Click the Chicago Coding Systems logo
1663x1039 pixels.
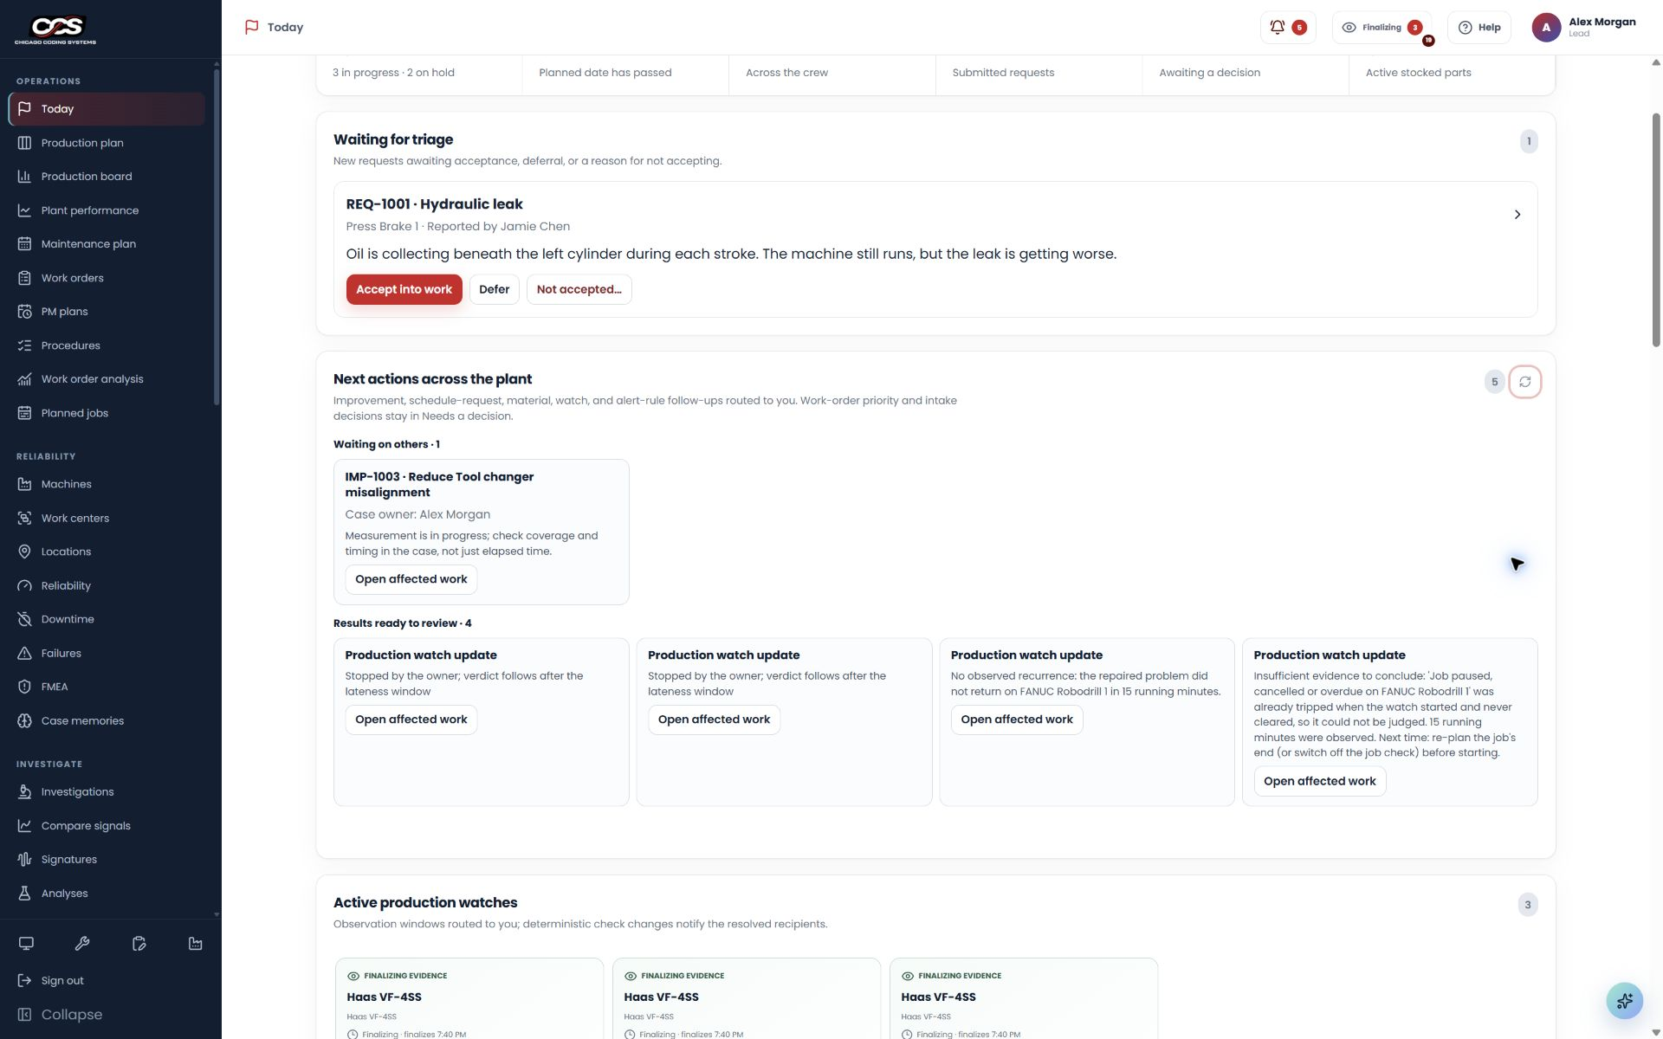(x=55, y=29)
